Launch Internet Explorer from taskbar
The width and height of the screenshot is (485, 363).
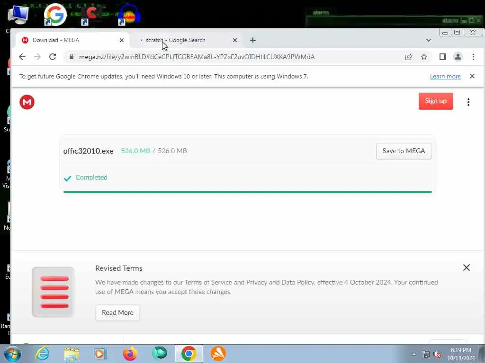click(x=42, y=354)
